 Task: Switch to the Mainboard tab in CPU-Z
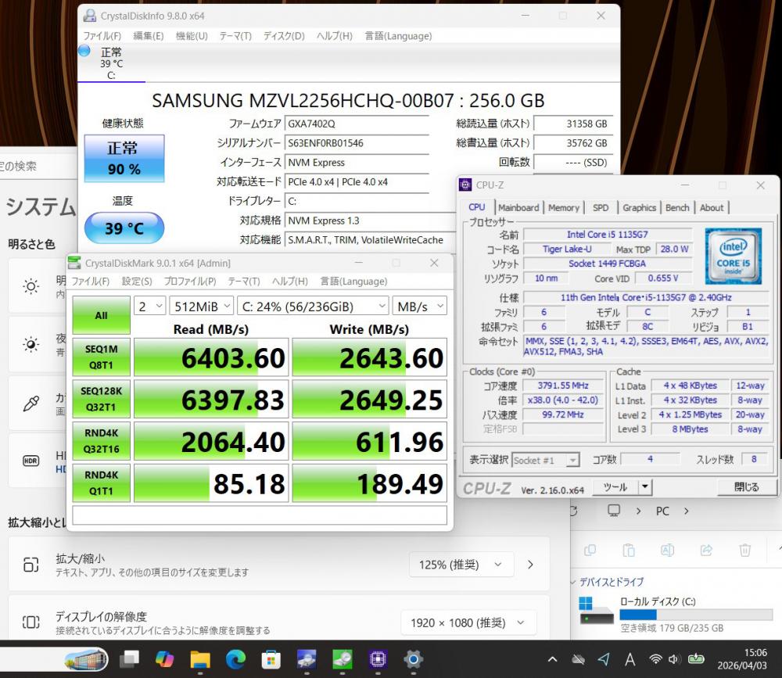(x=518, y=207)
